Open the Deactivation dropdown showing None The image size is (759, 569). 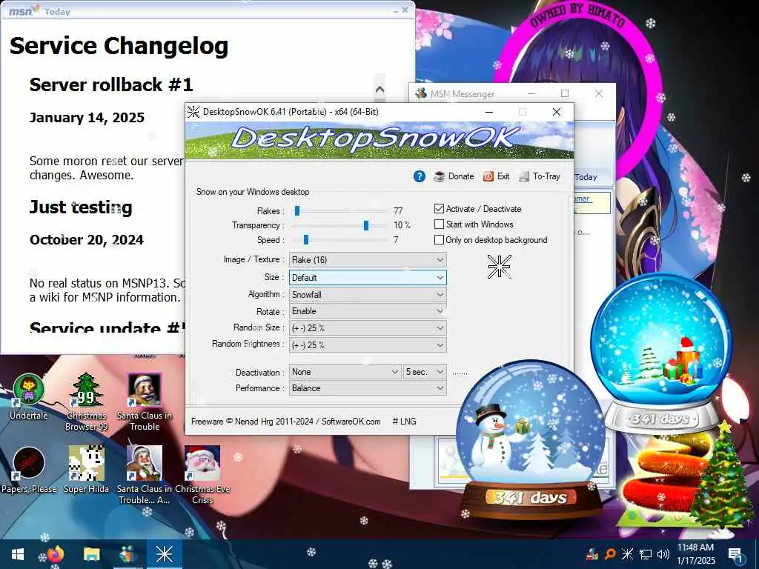pyautogui.click(x=345, y=372)
